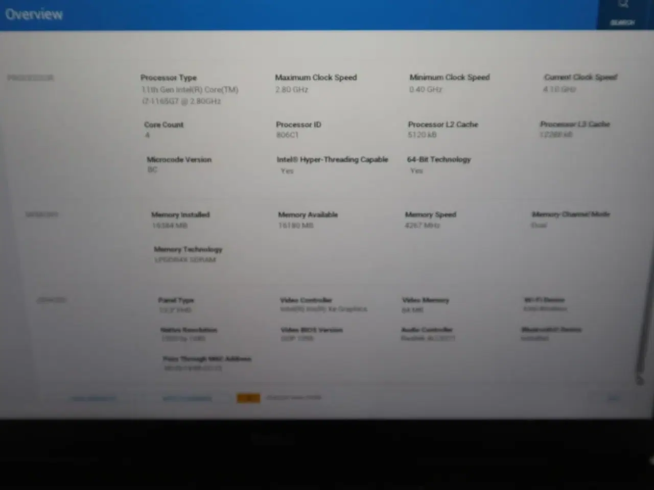Expand the MEMORY section on the left
Viewport: 654px width, 490px height.
click(x=41, y=214)
